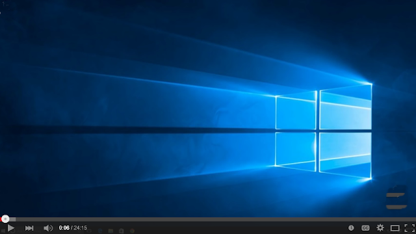
Task: Toggle closed captions with the CC button
Action: (365, 228)
